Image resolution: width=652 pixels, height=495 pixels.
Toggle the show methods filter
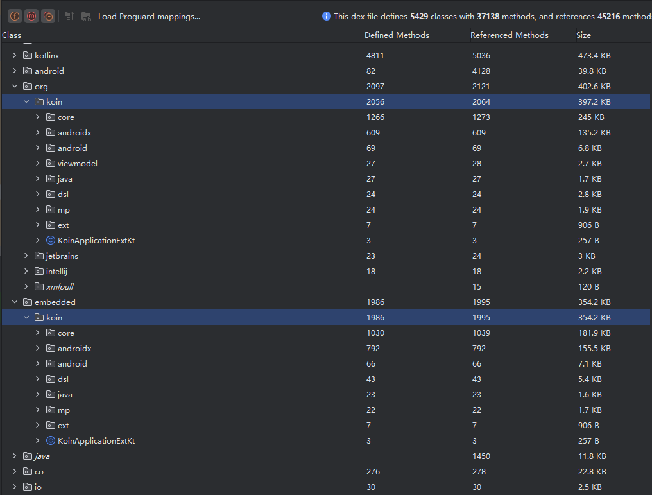tap(31, 16)
